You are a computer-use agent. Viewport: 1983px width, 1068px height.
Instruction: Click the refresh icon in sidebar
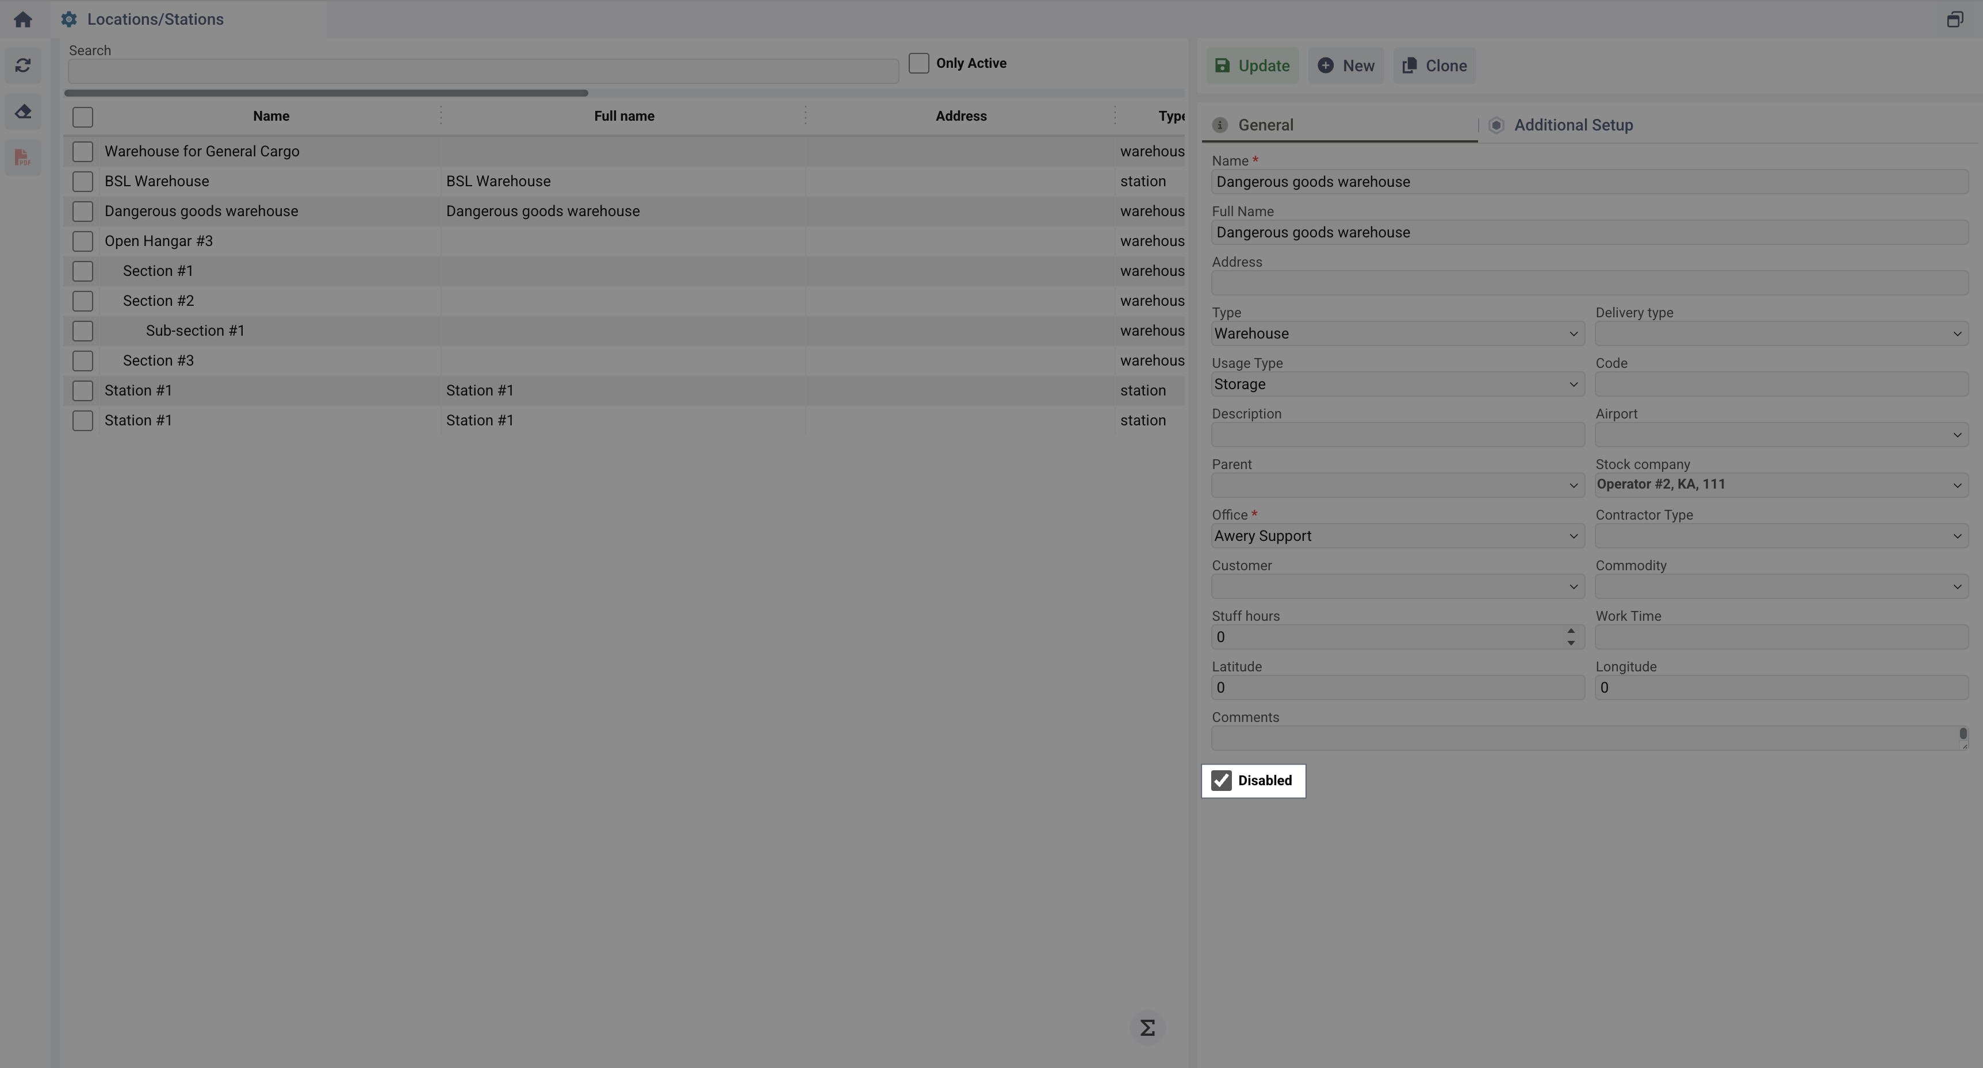(x=22, y=66)
